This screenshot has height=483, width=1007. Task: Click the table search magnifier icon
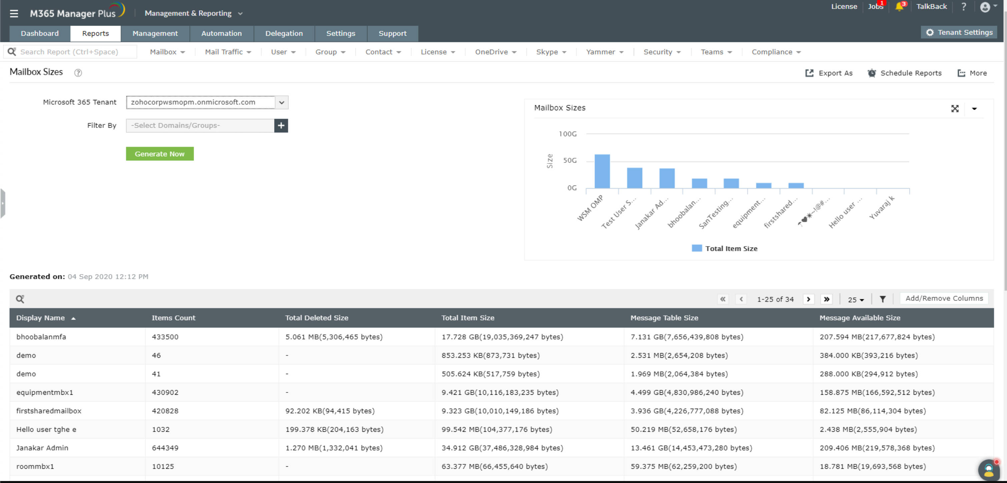pos(20,299)
